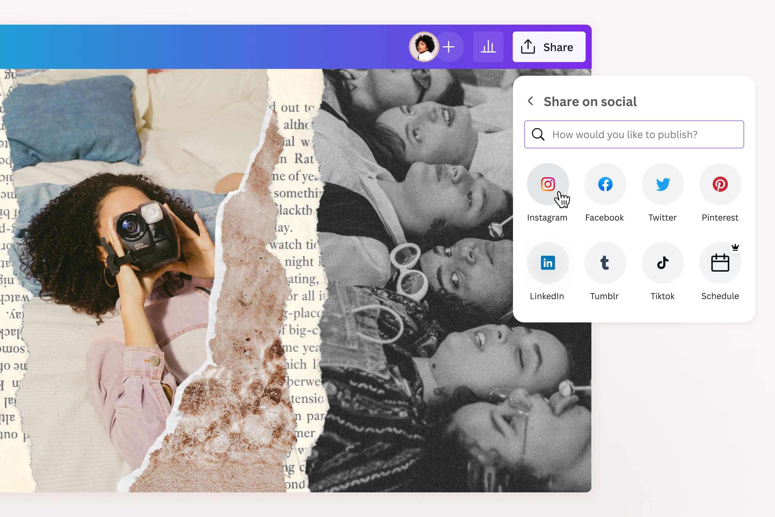Choose Twitter as publishing destination
Screen dimensions: 775x517
click(662, 184)
